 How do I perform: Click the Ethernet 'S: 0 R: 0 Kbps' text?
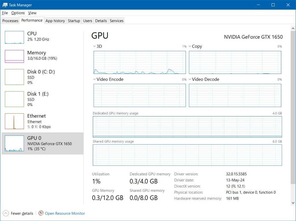pyautogui.click(x=39, y=127)
